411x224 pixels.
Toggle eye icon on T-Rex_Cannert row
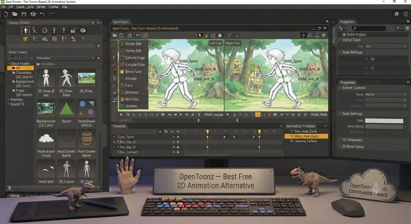tap(173, 152)
